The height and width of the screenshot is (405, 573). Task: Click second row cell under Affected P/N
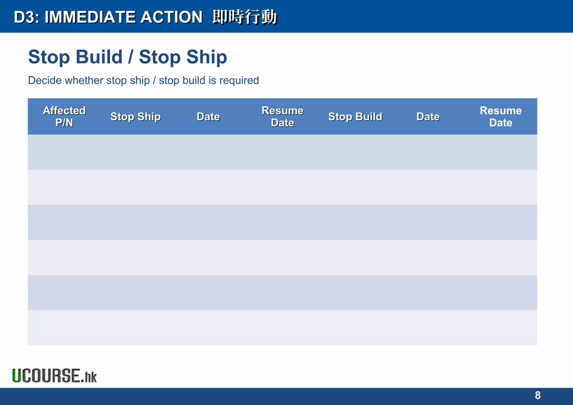(x=64, y=187)
